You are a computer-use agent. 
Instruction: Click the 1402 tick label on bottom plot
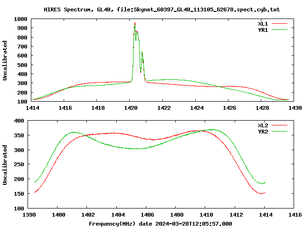point(88,215)
